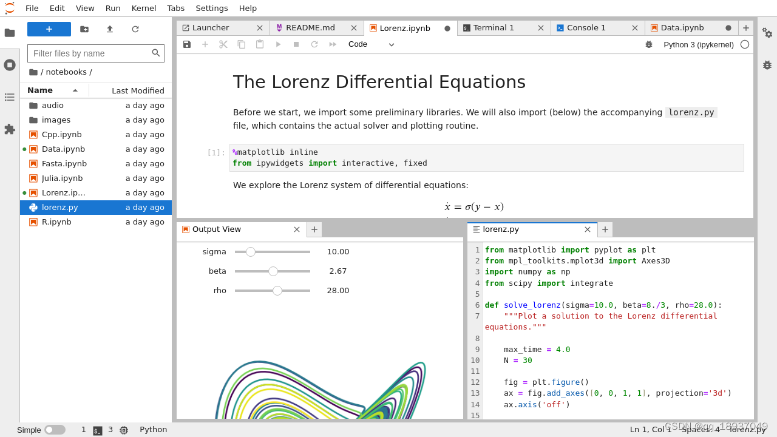
Task: Click the Upload Files icon
Action: (110, 29)
